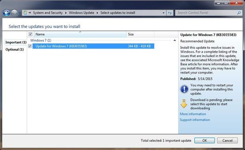Select Update for Windows 7 (KB3035583) row
This screenshot has width=245, height=150.
tap(93, 46)
